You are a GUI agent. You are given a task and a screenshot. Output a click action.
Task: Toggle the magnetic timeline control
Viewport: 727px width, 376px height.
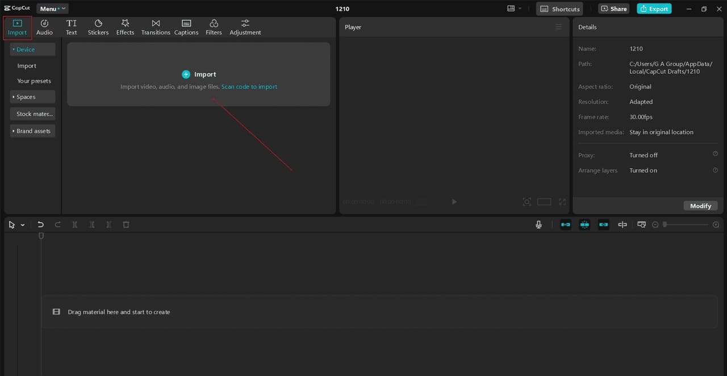coord(584,224)
